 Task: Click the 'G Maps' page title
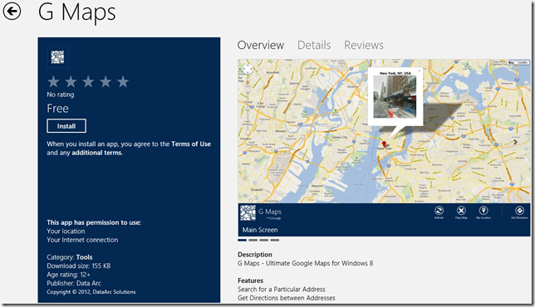(77, 12)
